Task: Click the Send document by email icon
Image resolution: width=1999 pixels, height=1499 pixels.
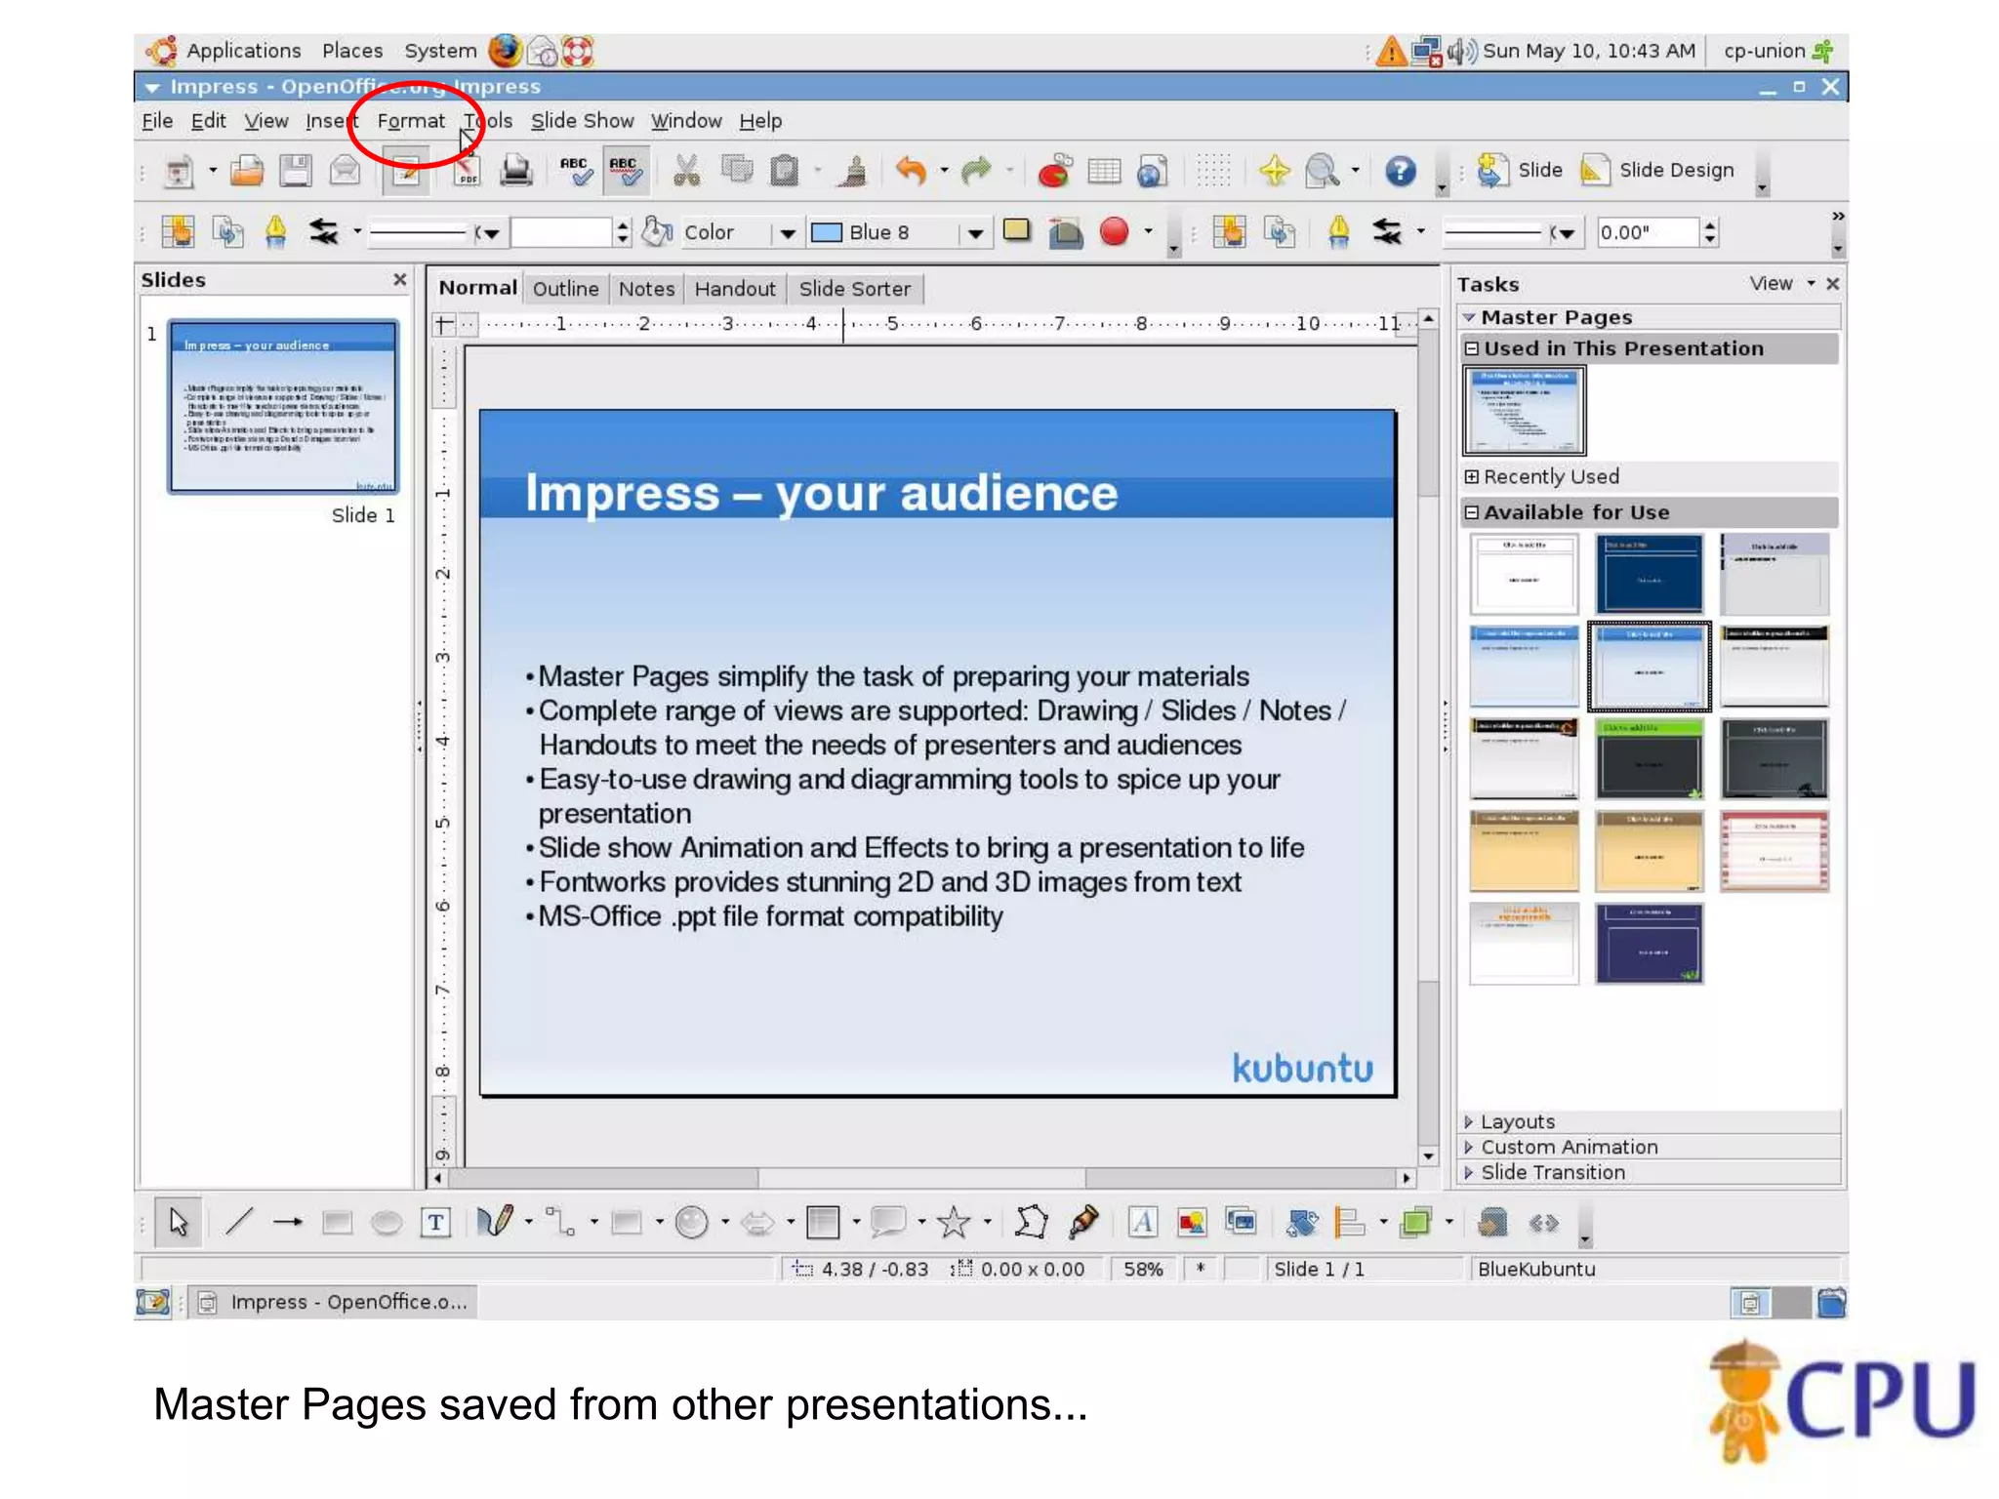Action: (x=345, y=172)
